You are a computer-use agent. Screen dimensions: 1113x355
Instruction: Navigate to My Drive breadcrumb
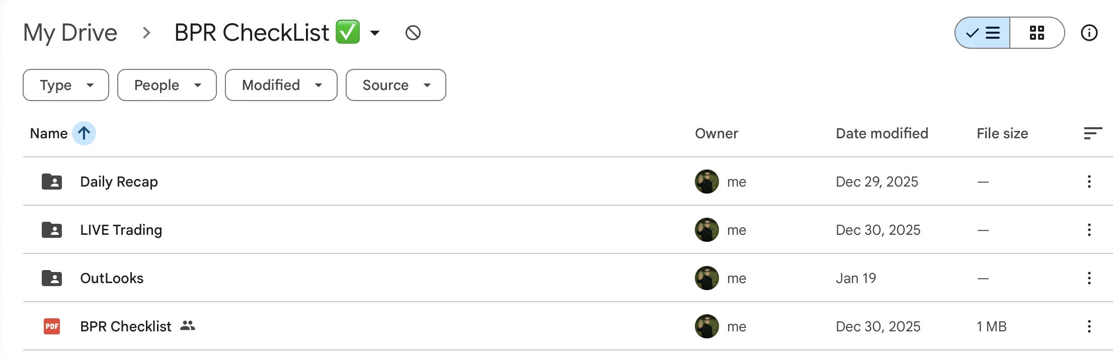click(70, 33)
